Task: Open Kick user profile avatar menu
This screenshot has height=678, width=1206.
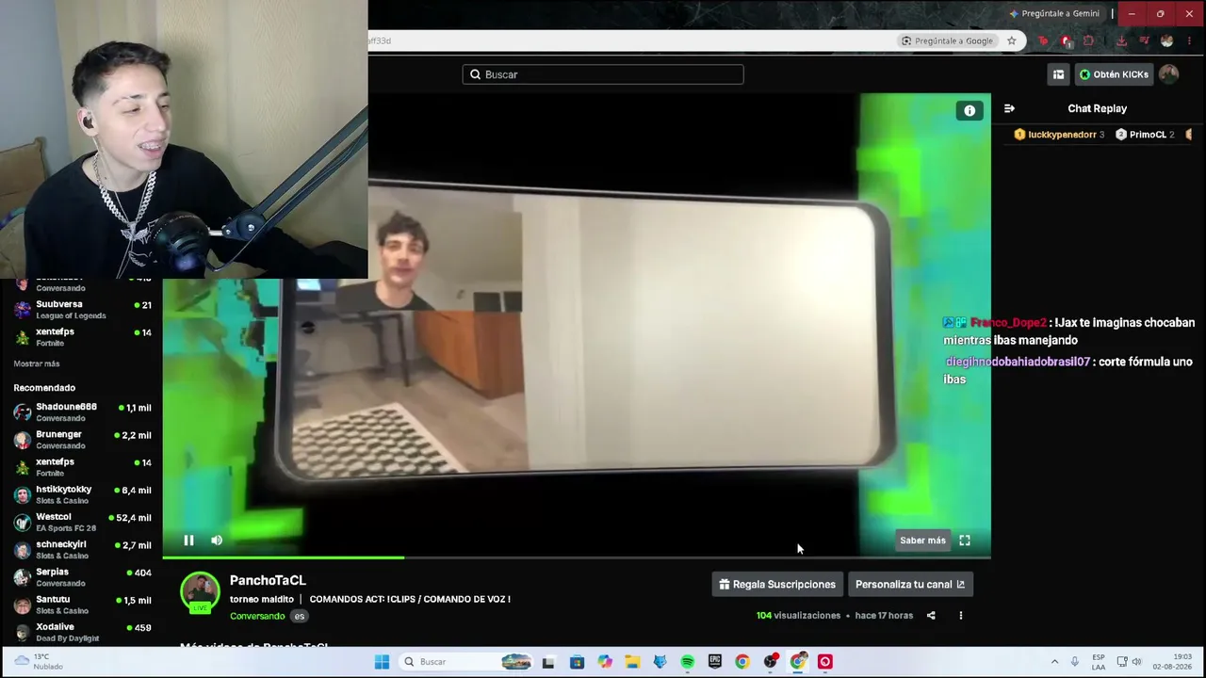Action: tap(1169, 74)
